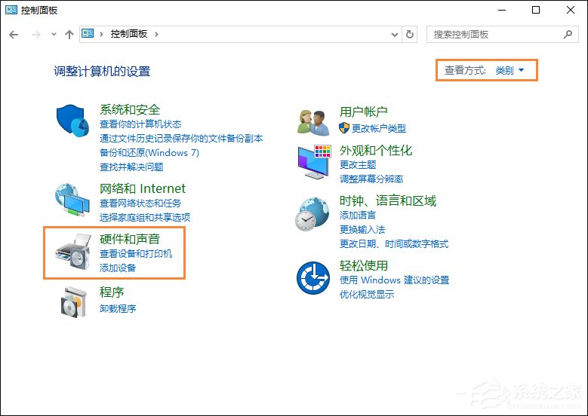Open the 卸载程序 link
The height and width of the screenshot is (416, 588).
pos(118,308)
